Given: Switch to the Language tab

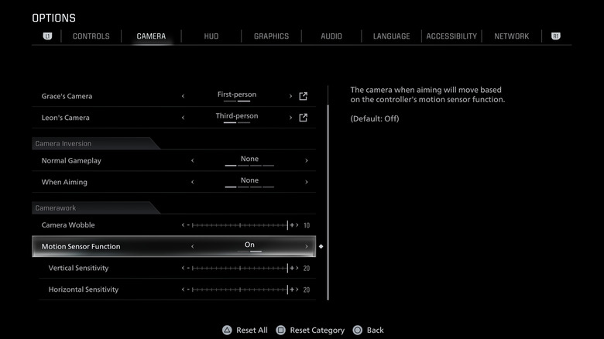Looking at the screenshot, I should pyautogui.click(x=391, y=36).
